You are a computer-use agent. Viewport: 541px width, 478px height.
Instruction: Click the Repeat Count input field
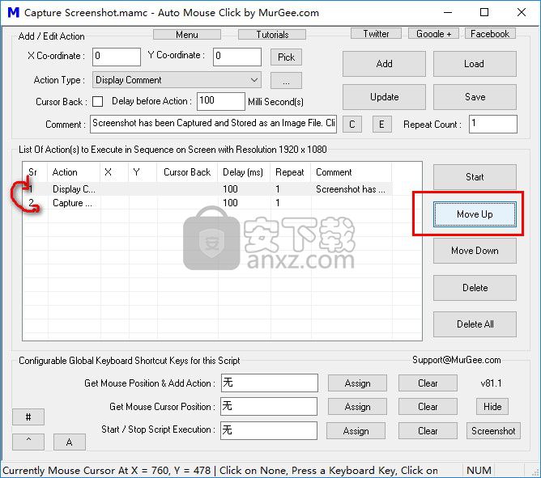point(492,125)
